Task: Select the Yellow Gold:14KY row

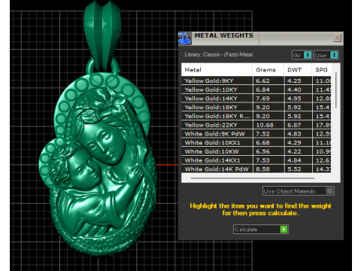Action: tap(256, 99)
